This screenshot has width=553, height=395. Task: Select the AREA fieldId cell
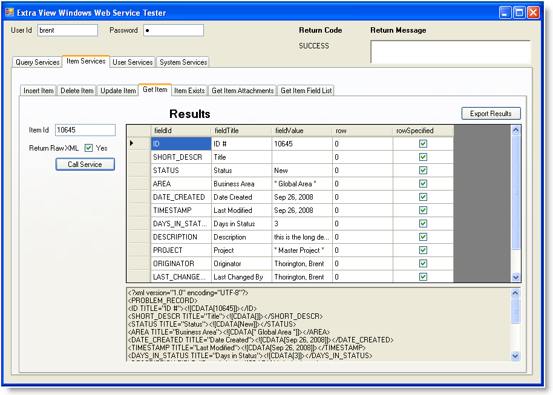click(x=181, y=184)
